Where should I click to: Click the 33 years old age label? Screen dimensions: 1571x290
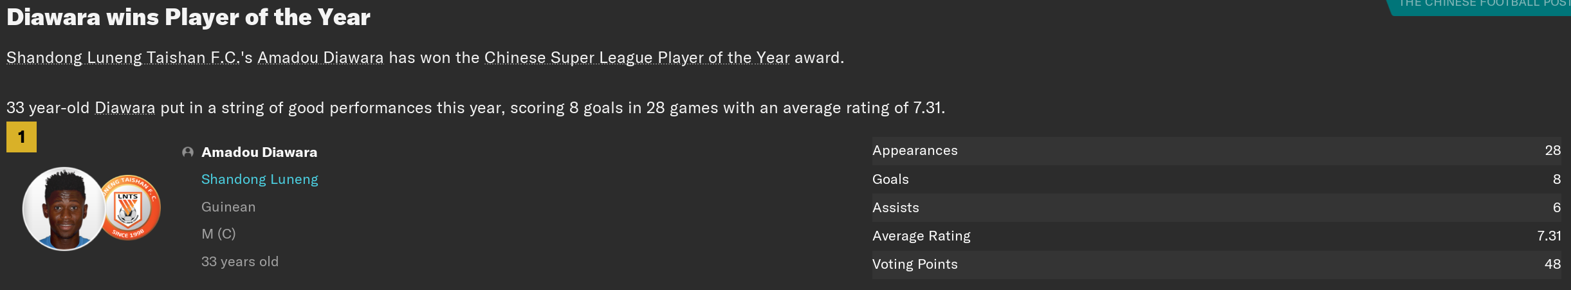tap(240, 262)
